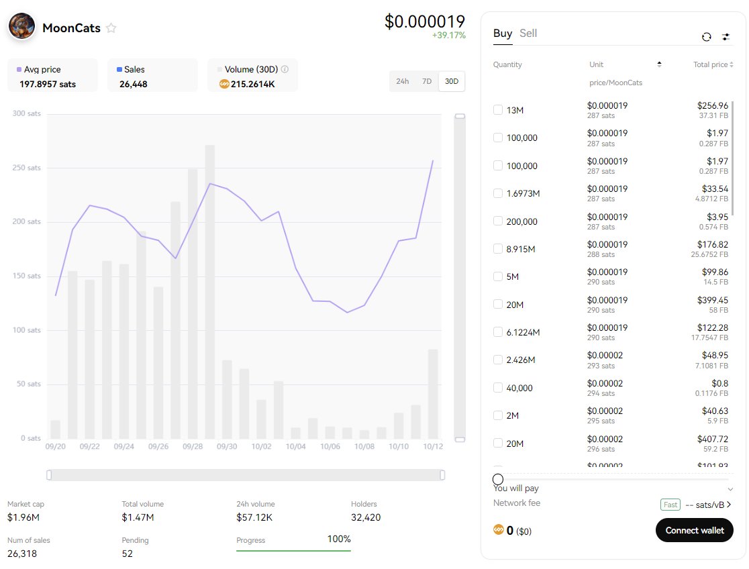Check the 40,000 quantity order checkbox

pyautogui.click(x=497, y=387)
